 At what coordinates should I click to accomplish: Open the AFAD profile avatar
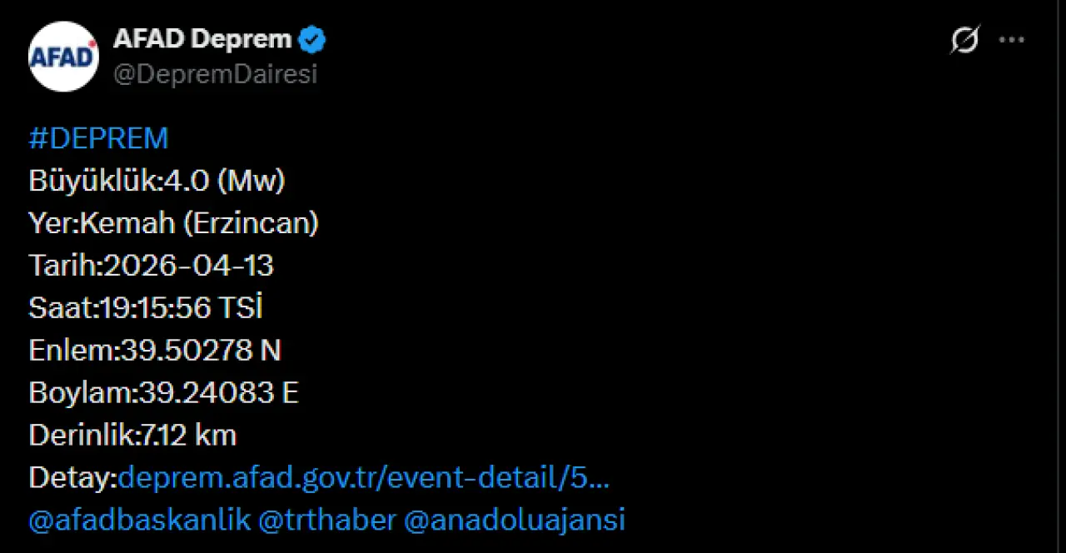63,57
